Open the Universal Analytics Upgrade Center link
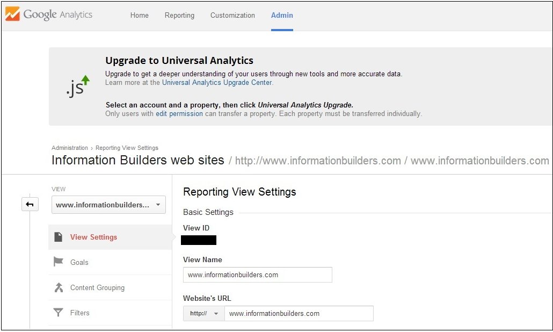The height and width of the screenshot is (332, 553). pos(217,83)
